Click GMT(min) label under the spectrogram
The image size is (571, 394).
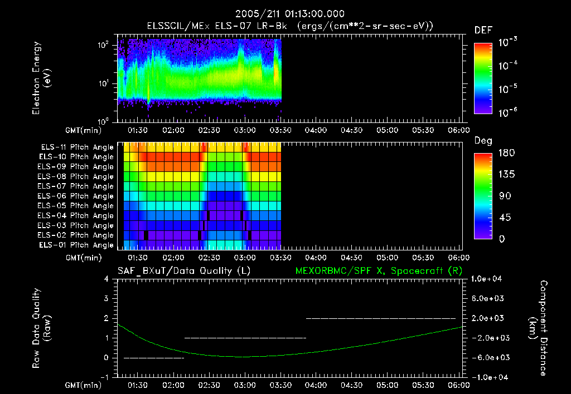coord(84,130)
